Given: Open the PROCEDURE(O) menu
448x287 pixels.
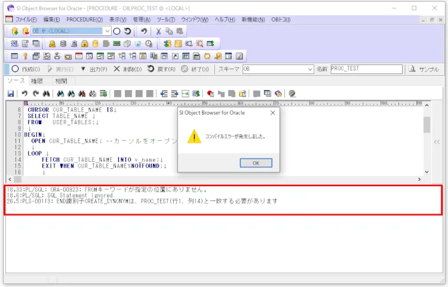Looking at the screenshot, I should click(85, 20).
